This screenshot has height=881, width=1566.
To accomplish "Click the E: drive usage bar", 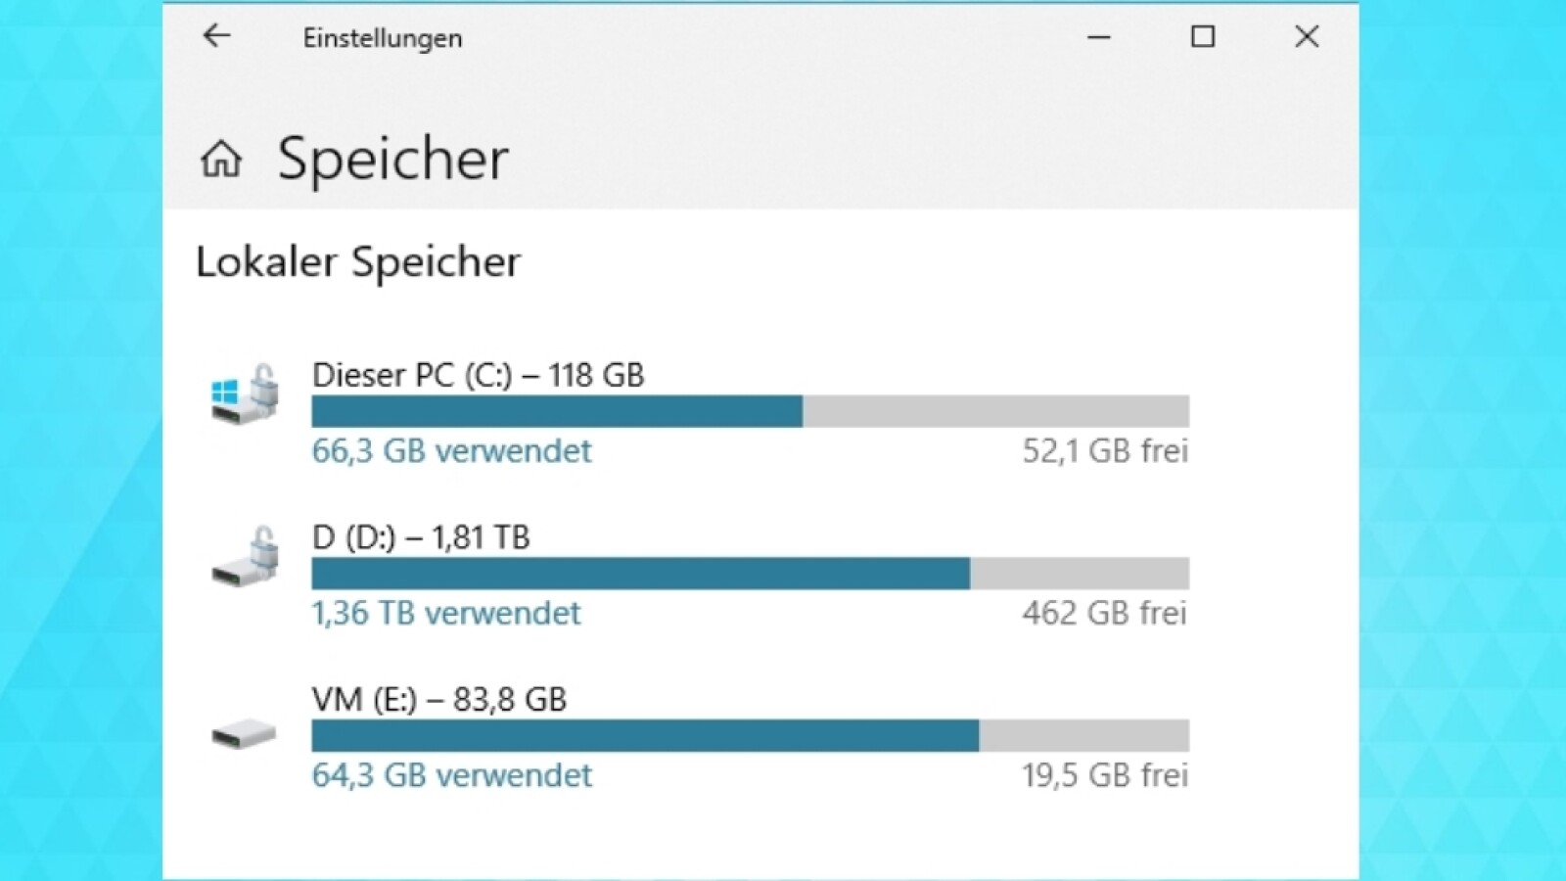I will click(x=750, y=736).
